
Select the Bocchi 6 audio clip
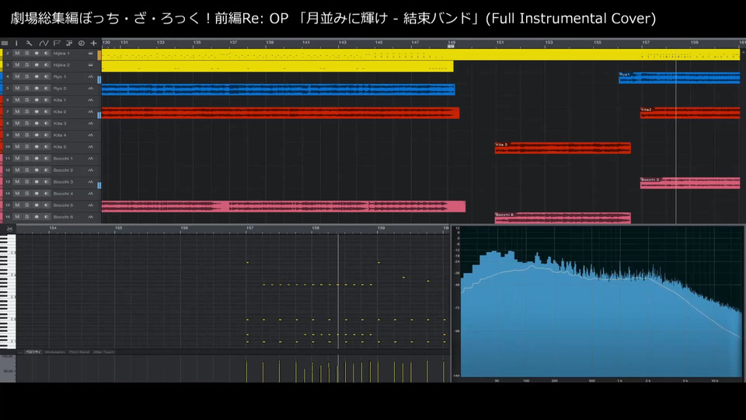563,218
